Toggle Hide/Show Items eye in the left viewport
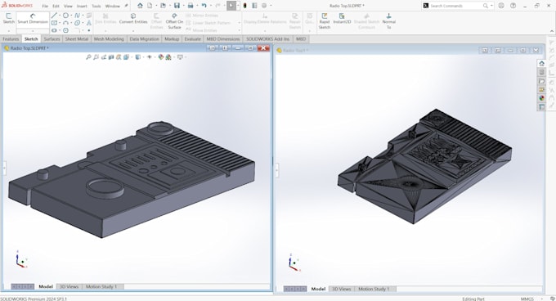 tap(150, 57)
